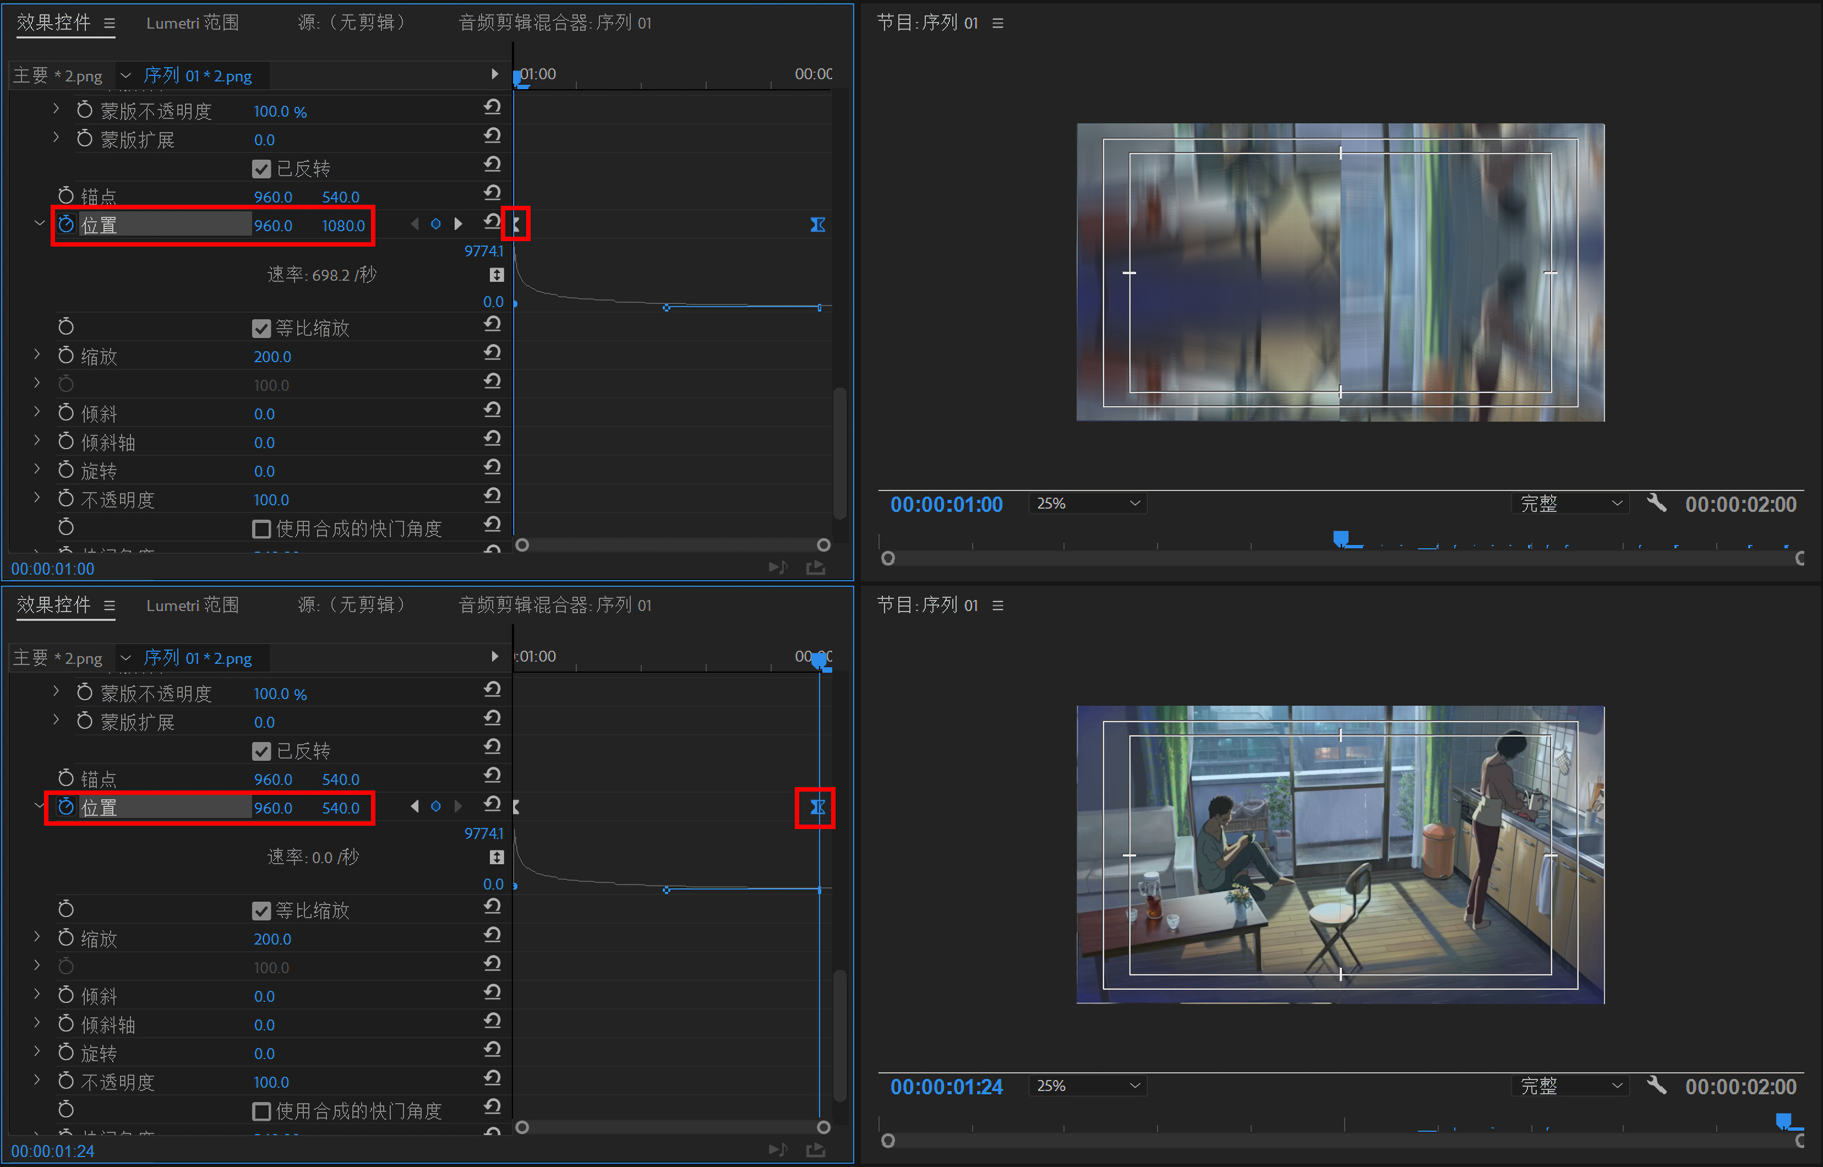Toggle 锚点 stopwatch in bottom panel
This screenshot has height=1167, width=1823.
[x=66, y=778]
